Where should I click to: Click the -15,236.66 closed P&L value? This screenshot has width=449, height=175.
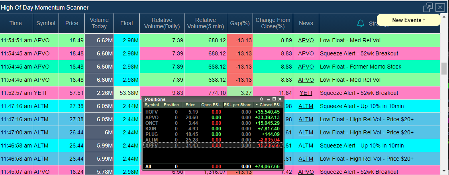click(x=268, y=146)
